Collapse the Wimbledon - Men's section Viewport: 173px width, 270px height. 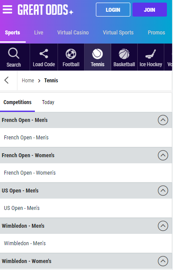pos(163,226)
